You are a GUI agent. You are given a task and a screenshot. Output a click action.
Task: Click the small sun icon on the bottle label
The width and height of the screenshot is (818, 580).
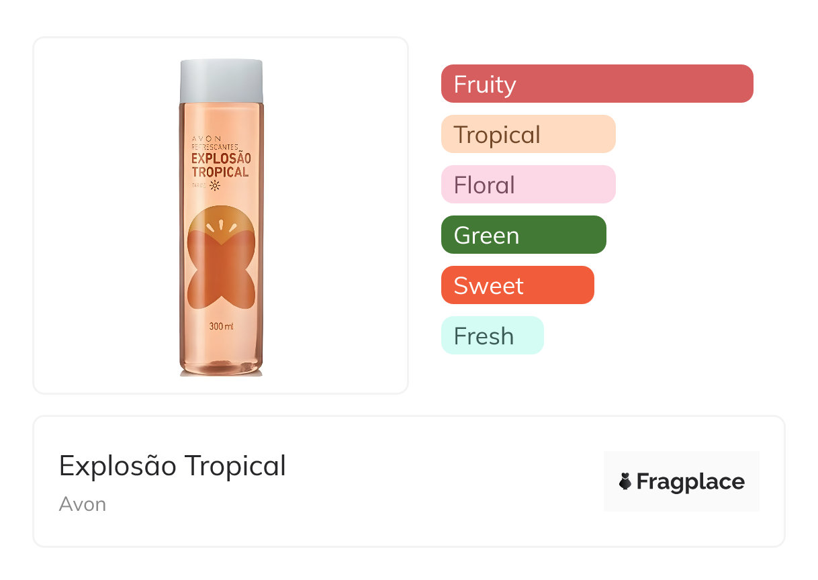click(215, 185)
